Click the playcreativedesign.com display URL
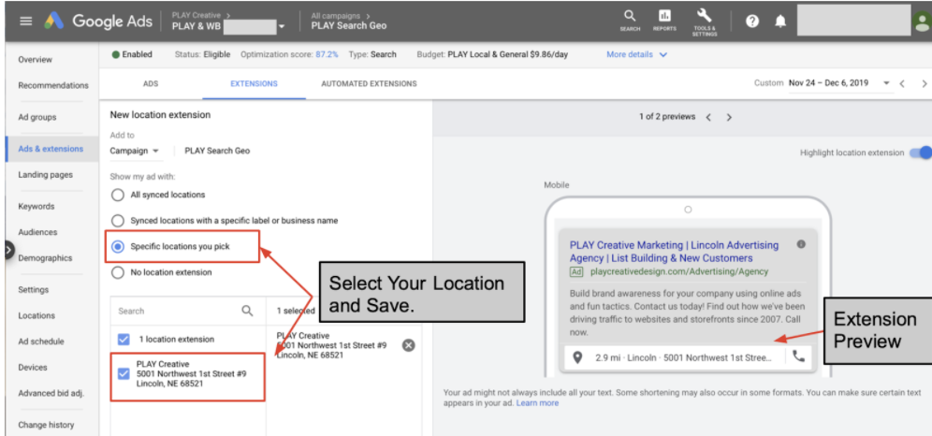This screenshot has height=436, width=932. point(679,272)
